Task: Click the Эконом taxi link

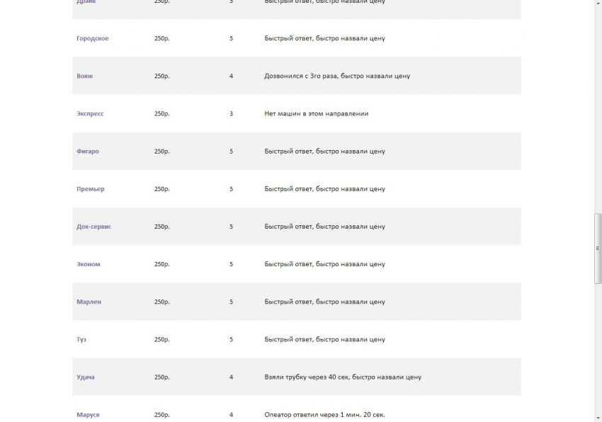Action: [x=89, y=264]
